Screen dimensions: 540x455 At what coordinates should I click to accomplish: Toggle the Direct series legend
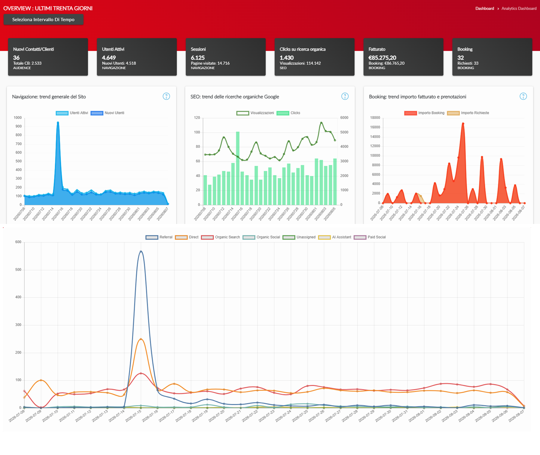pyautogui.click(x=187, y=237)
